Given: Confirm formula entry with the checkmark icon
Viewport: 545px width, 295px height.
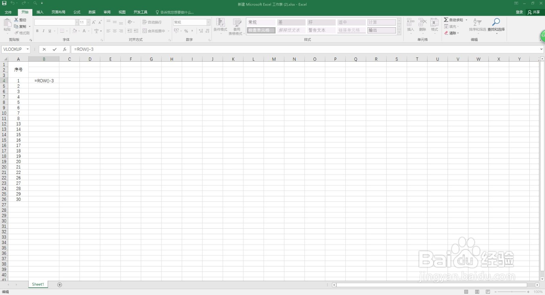Looking at the screenshot, I should pos(54,49).
